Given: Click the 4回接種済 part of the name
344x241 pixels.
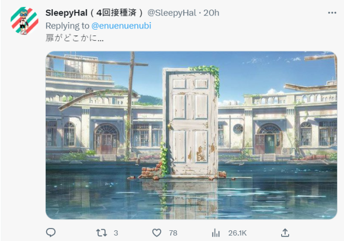Looking at the screenshot, I should point(116,13).
